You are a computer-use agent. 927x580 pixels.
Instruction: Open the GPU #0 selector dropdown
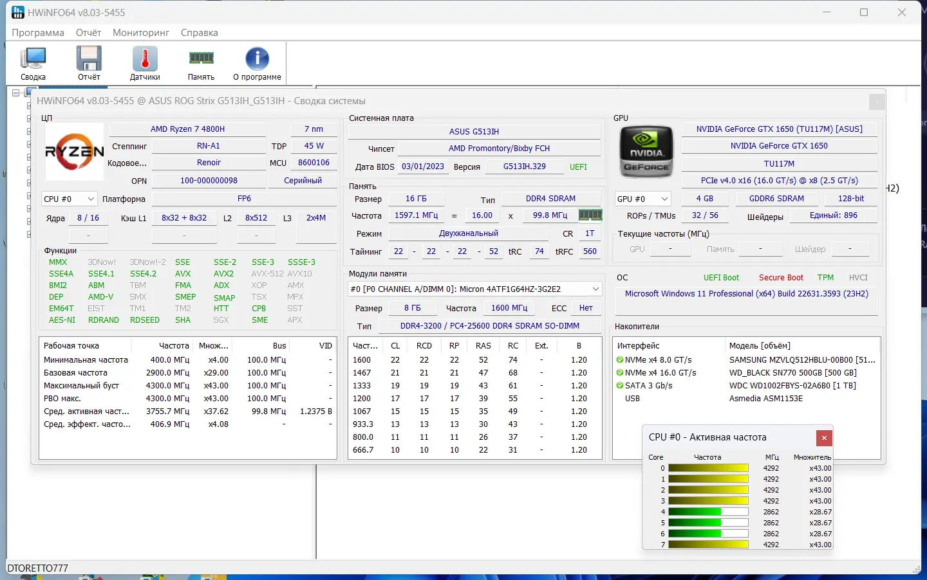coord(664,199)
